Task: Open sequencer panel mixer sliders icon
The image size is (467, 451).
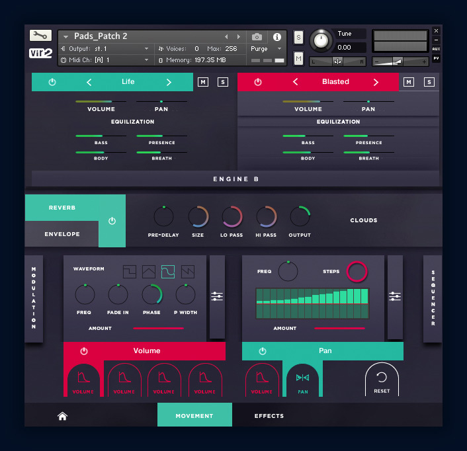Action: pos(395,296)
